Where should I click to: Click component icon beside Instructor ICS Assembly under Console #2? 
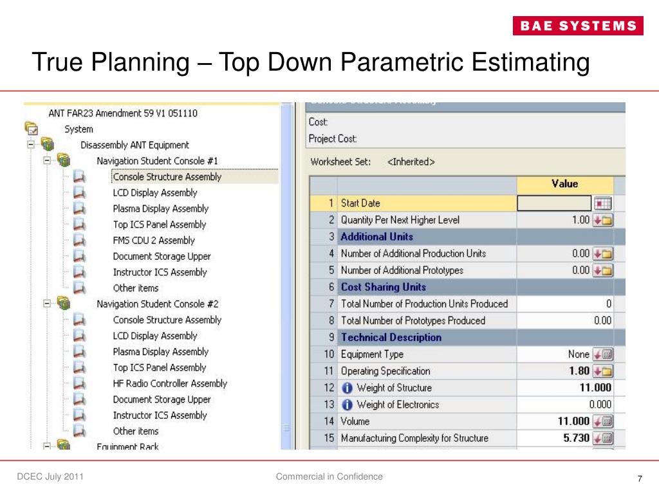point(79,415)
